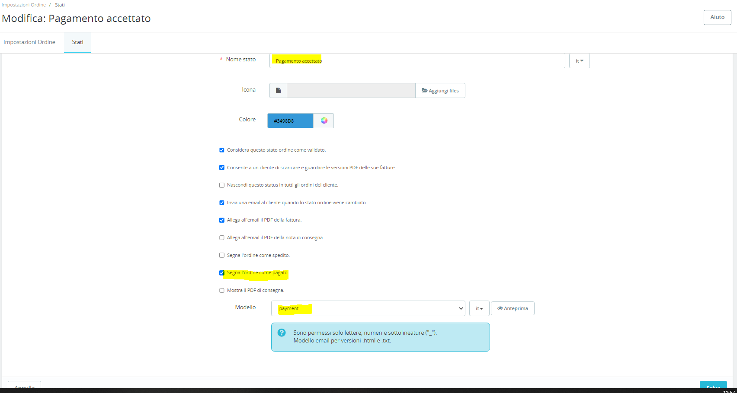737x393 pixels.
Task: Toggle 'Allega all'email il PDF della fattura'
Action: point(222,220)
